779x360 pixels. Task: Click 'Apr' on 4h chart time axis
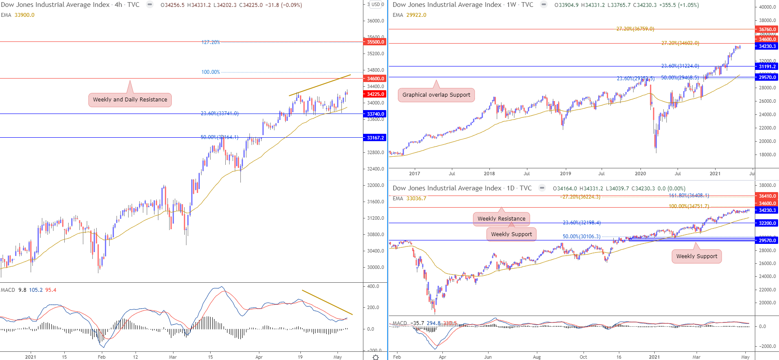tap(259, 357)
